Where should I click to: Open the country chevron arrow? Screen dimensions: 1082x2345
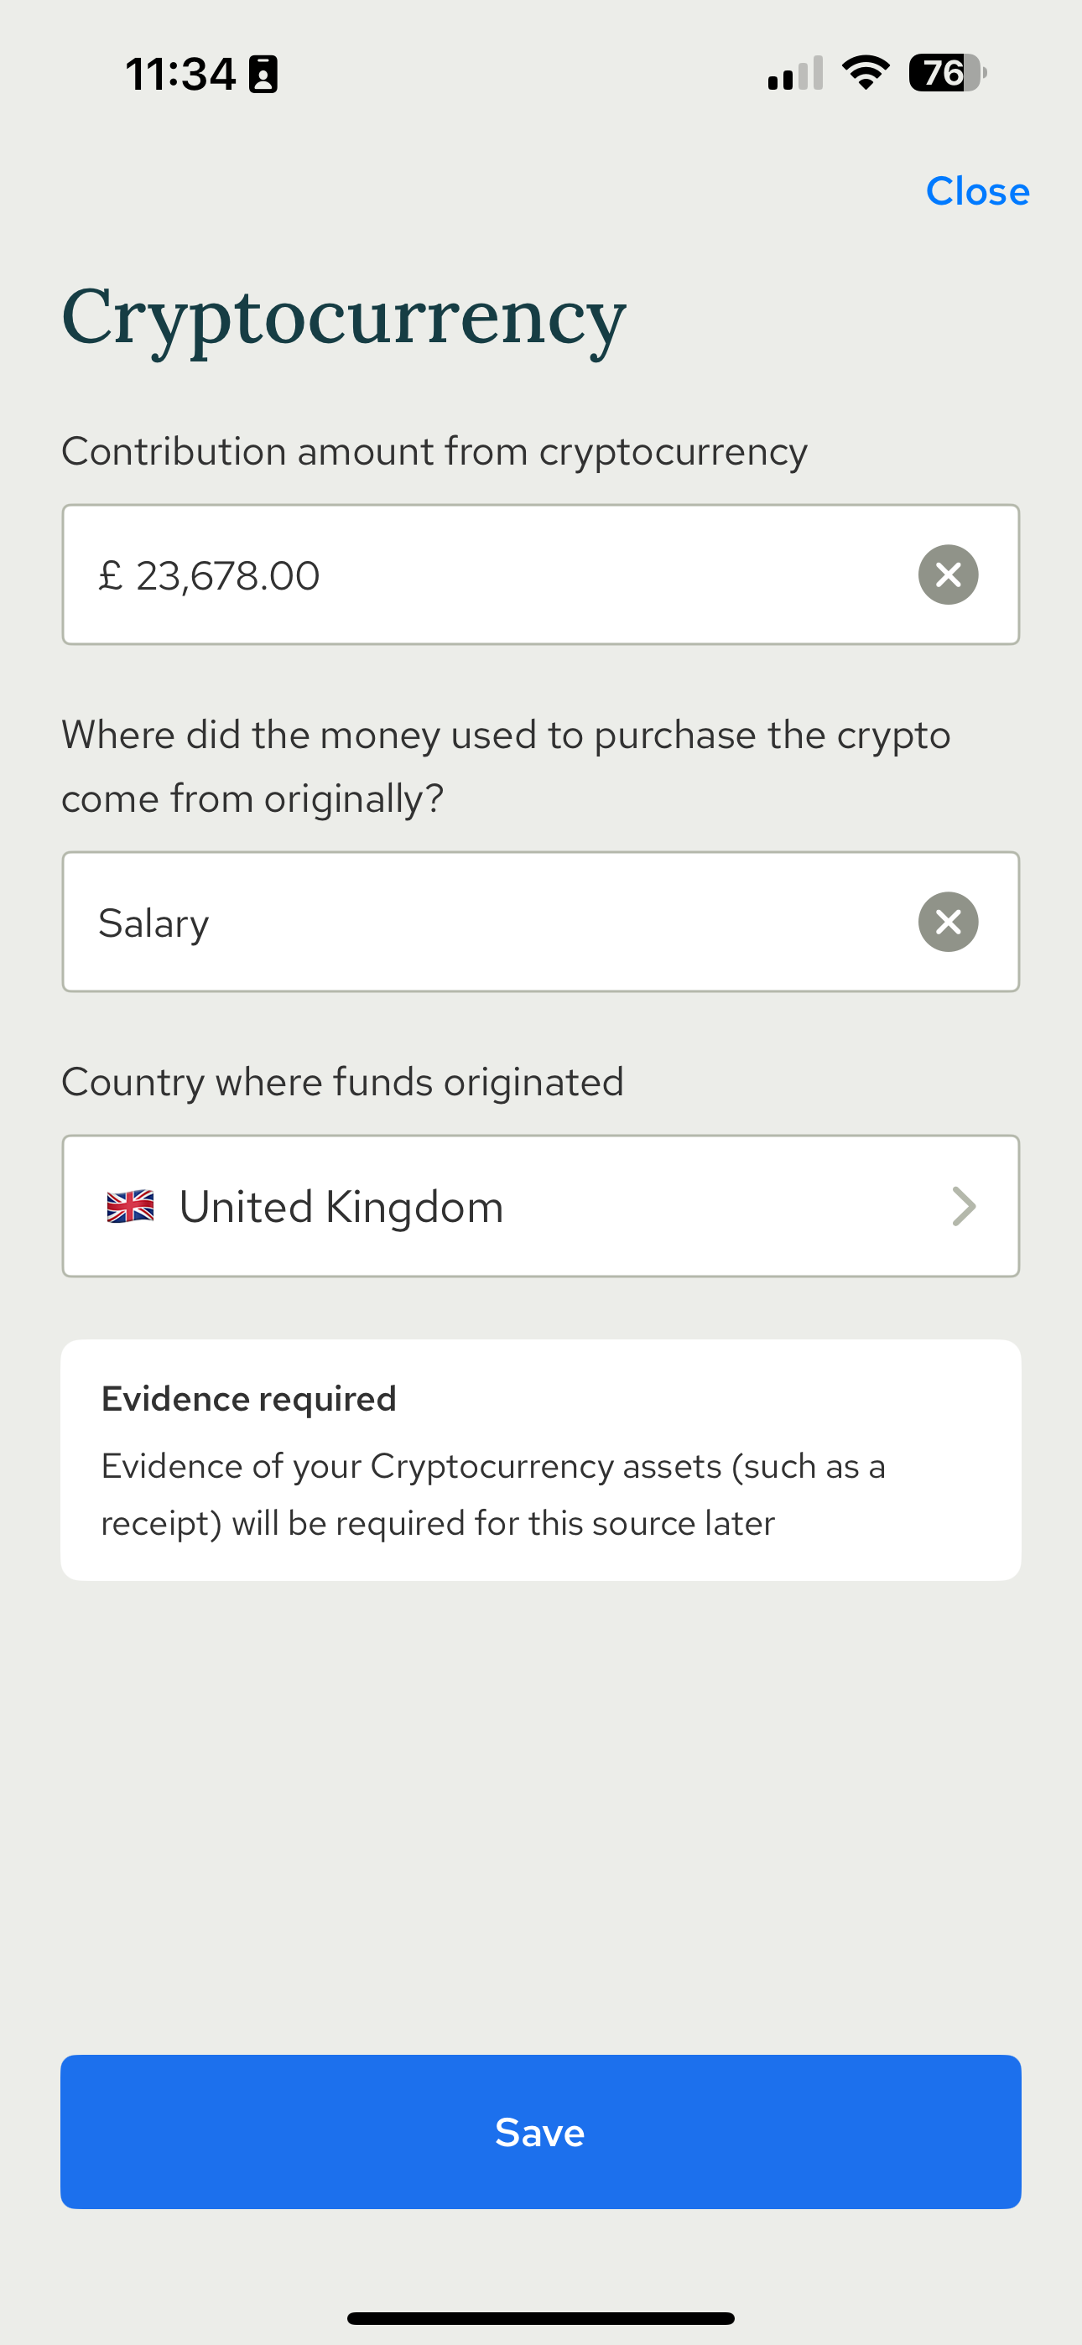coord(964,1206)
